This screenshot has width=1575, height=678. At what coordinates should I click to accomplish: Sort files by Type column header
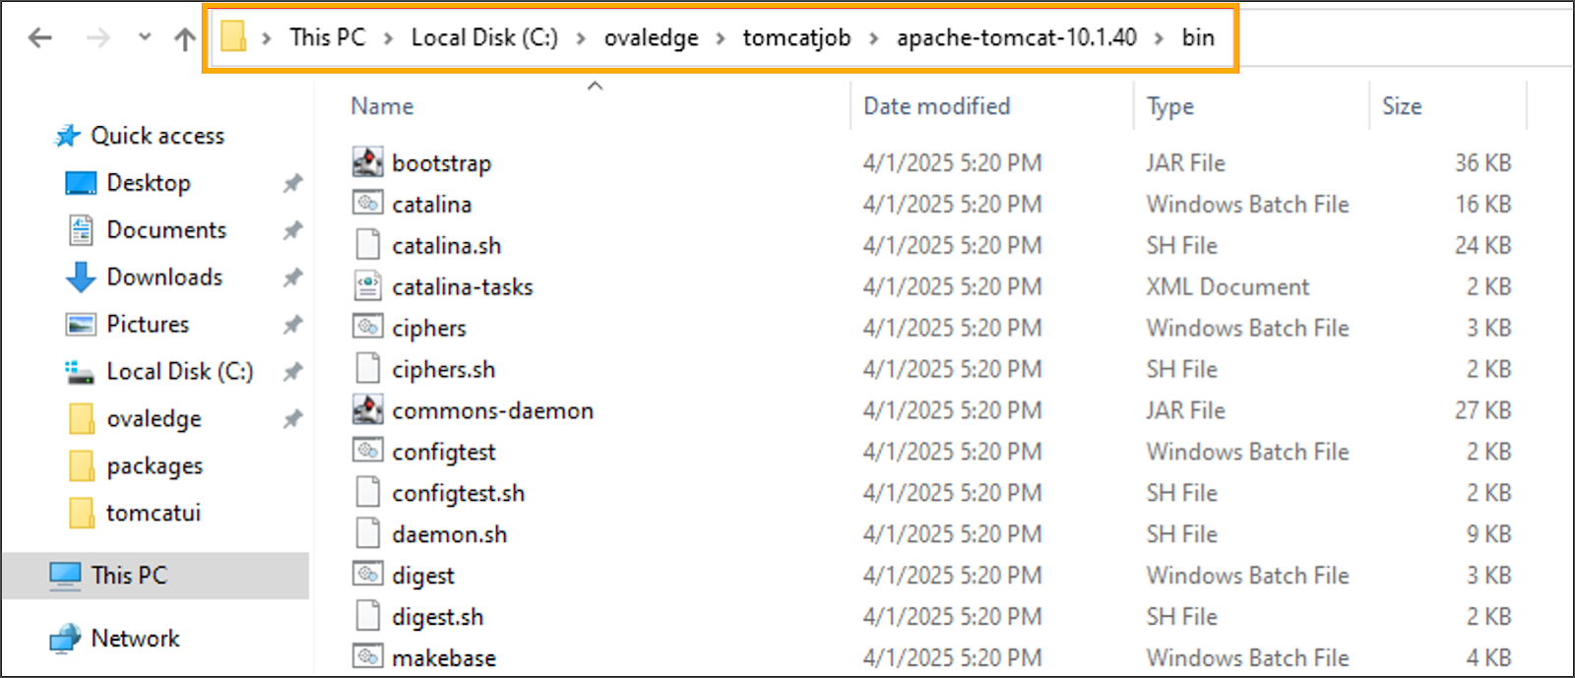1169,106
